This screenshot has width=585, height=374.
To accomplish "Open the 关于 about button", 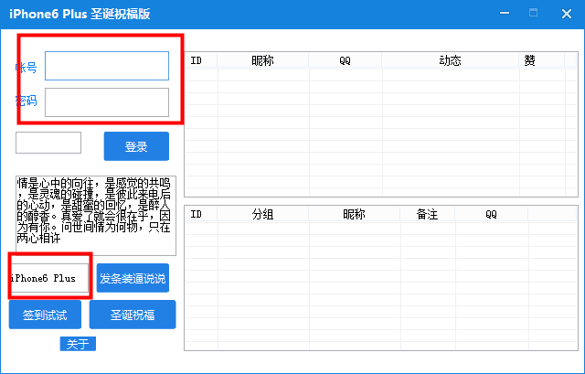I will (78, 344).
